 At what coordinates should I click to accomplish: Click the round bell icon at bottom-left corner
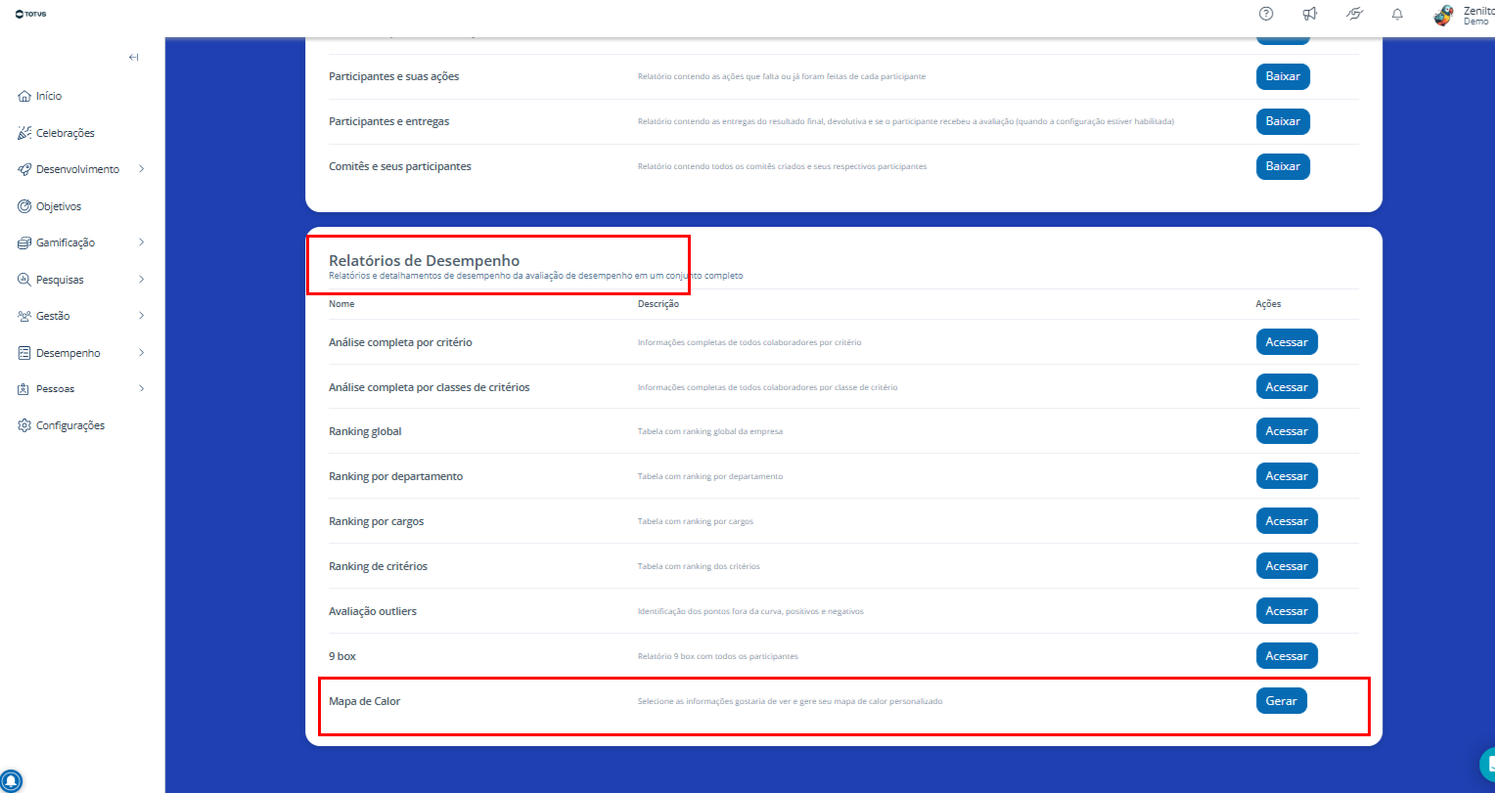[x=11, y=781]
